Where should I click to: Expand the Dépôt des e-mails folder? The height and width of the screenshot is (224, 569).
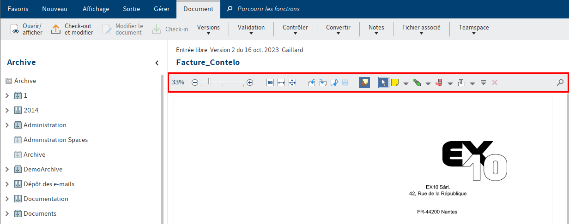7,184
